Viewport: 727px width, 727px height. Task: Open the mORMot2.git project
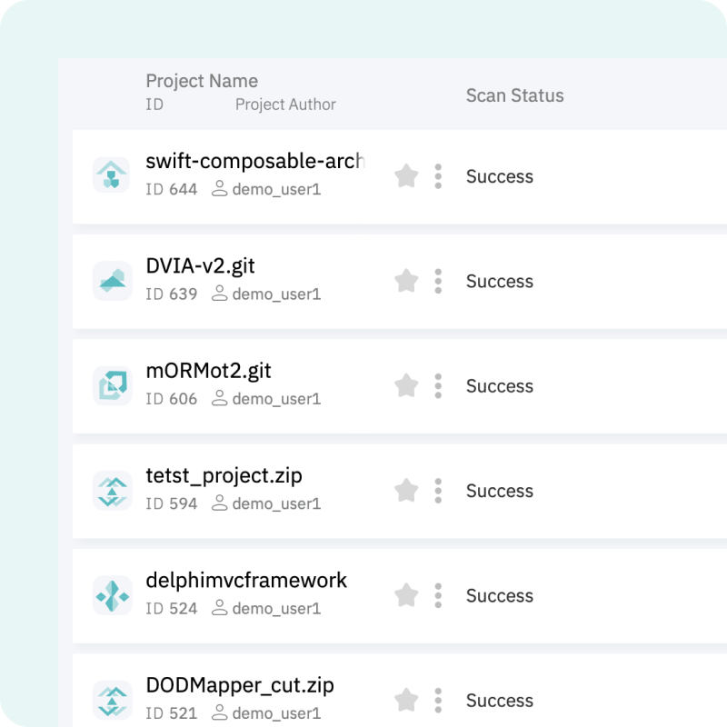[208, 371]
